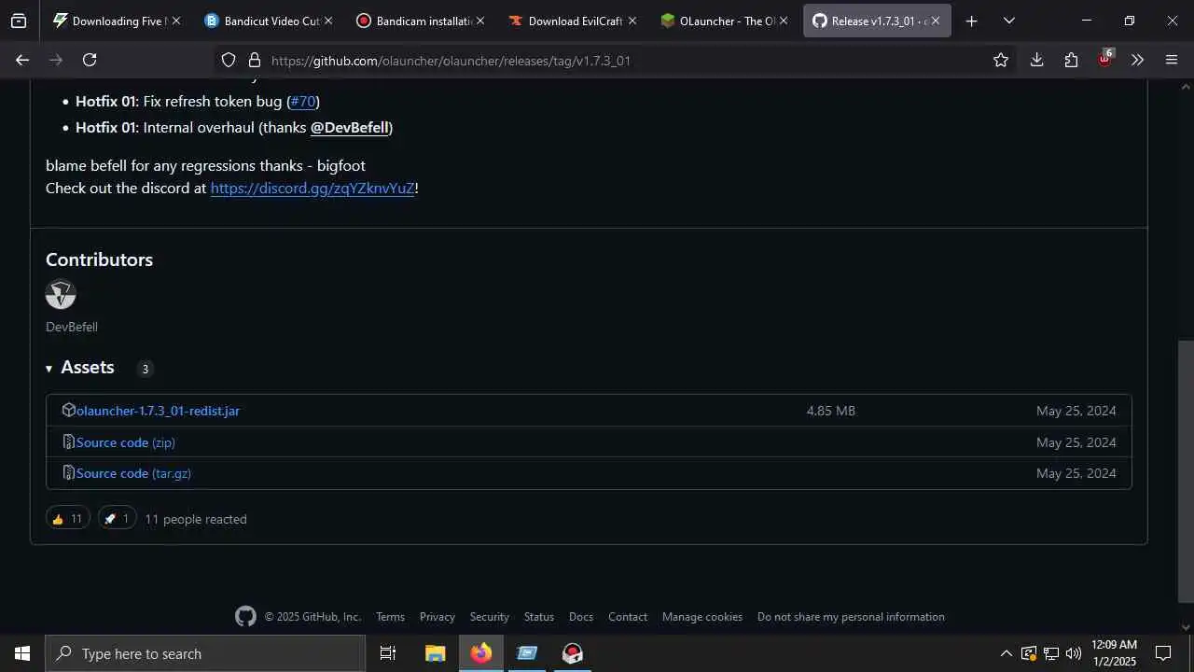
Task: Close the Download EvilCraft tab
Action: 632,21
